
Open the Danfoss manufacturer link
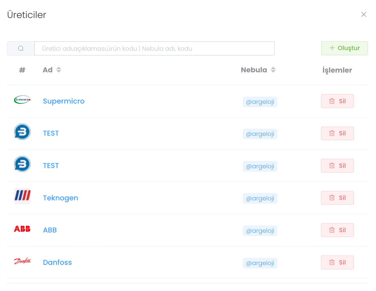[x=57, y=263]
